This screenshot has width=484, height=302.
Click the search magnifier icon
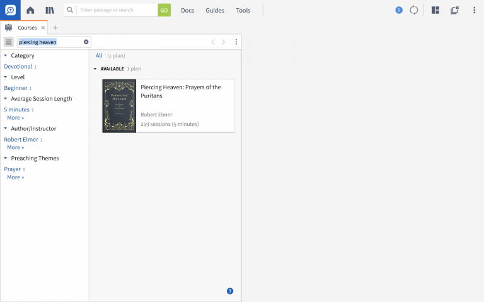point(70,10)
